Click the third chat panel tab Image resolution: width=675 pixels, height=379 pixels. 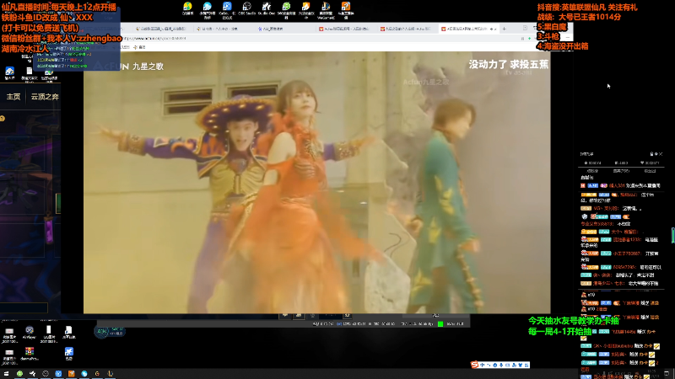650,171
